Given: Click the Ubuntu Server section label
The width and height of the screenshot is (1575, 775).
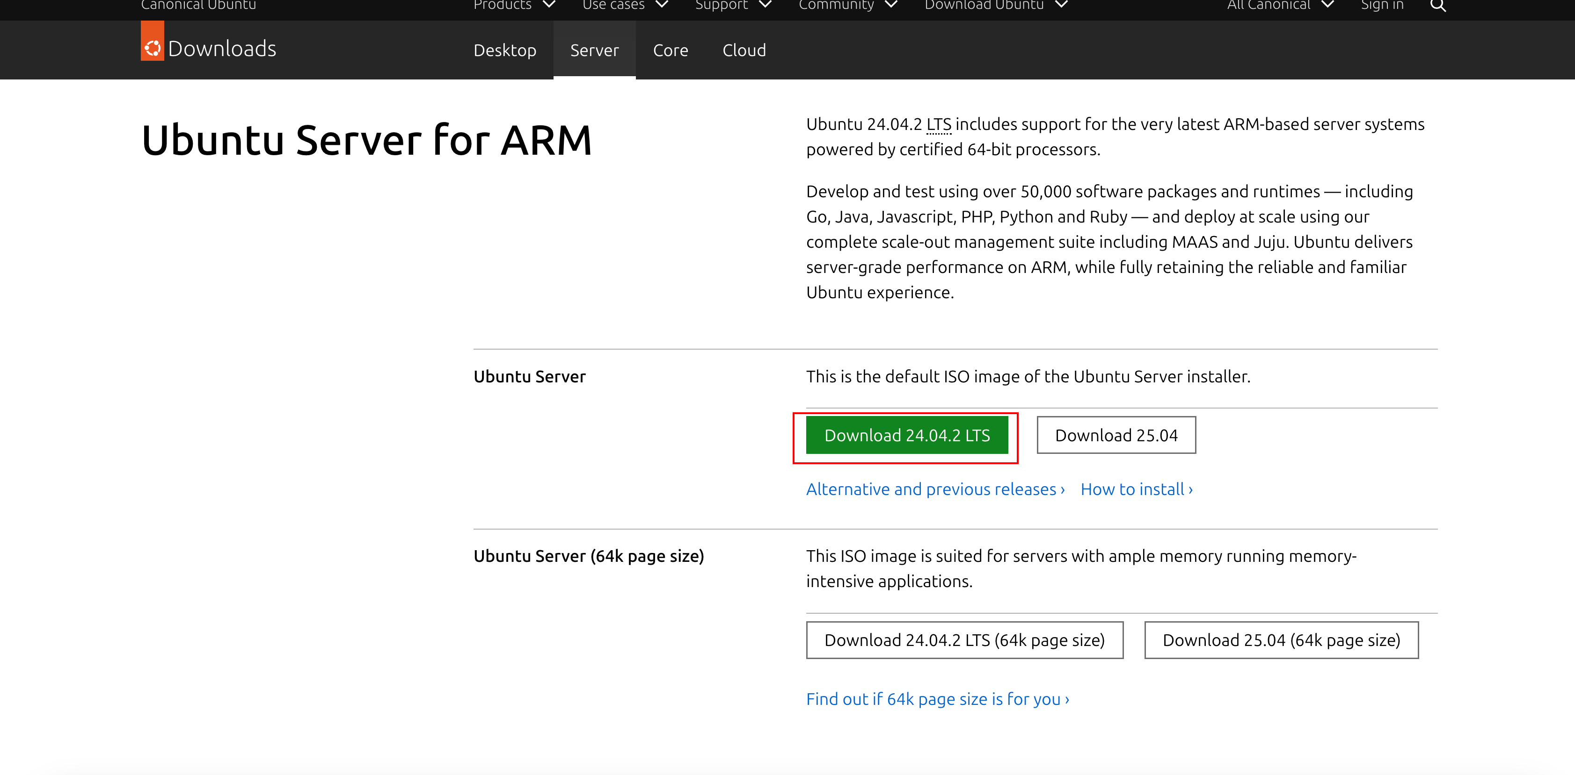Looking at the screenshot, I should click(529, 377).
